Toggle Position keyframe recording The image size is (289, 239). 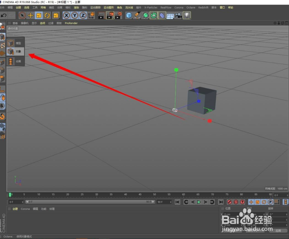coord(251,202)
